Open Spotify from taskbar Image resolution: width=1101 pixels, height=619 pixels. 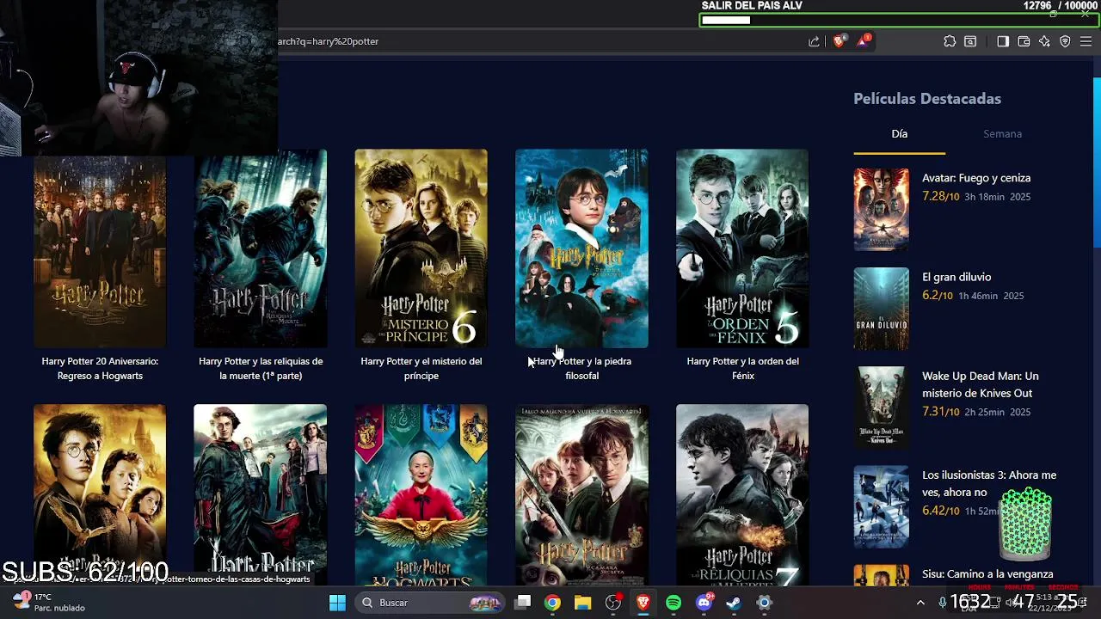[674, 603]
